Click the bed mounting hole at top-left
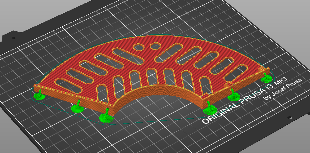 point(13,38)
